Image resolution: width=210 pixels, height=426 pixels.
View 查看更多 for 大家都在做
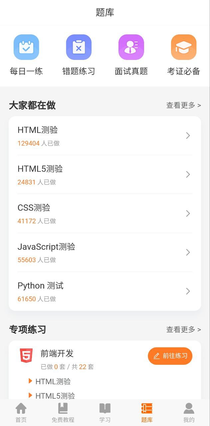[184, 106]
